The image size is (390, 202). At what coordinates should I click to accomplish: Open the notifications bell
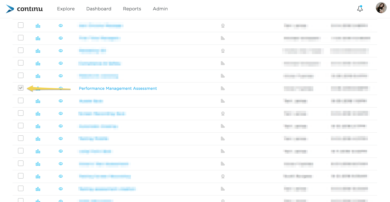360,9
